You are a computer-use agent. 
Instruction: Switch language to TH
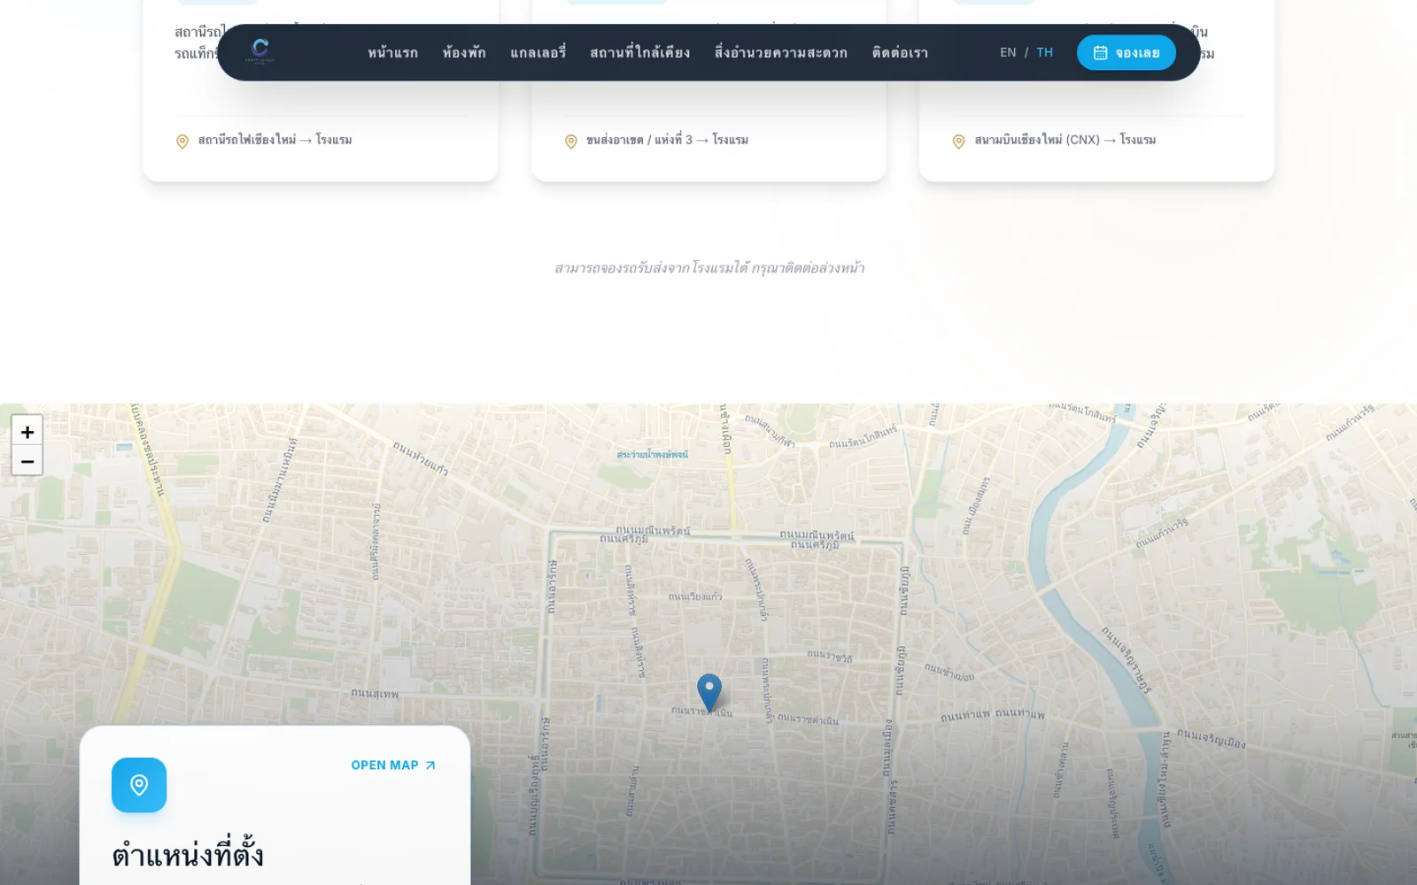coord(1045,52)
